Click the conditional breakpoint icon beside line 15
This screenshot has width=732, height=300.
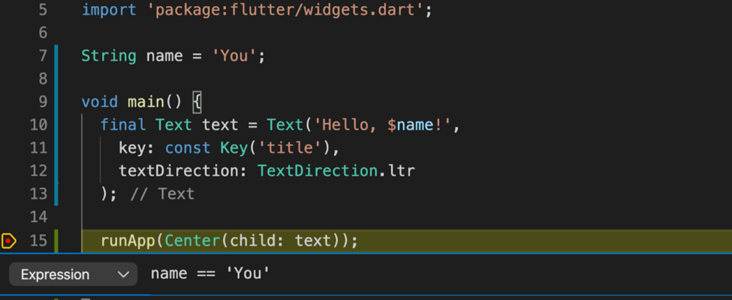pos(9,241)
